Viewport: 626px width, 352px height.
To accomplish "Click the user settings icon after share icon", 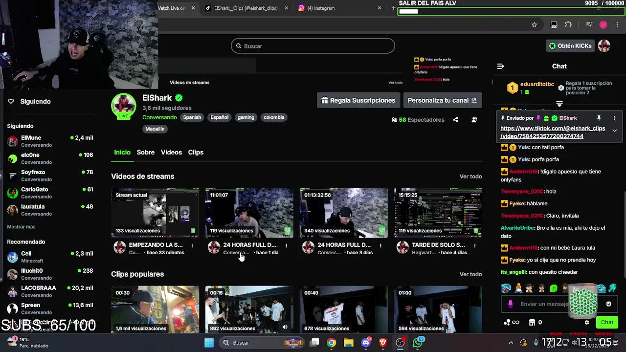I will tap(474, 120).
